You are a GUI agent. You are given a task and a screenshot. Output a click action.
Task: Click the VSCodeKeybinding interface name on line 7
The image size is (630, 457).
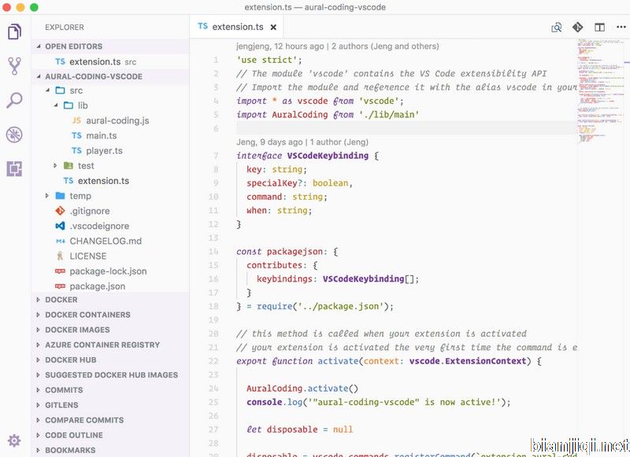pyautogui.click(x=328, y=156)
